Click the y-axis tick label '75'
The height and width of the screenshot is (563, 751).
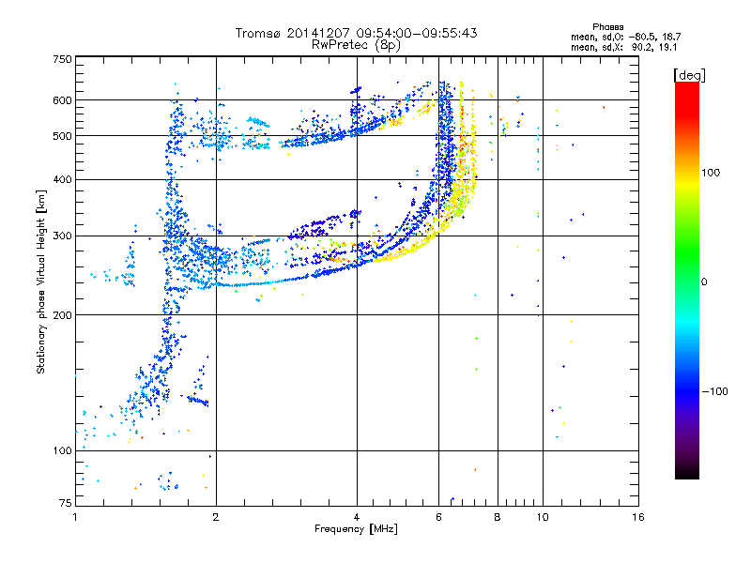point(66,503)
